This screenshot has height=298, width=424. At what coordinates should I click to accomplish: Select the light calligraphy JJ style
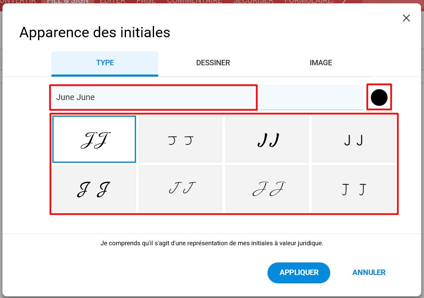(267, 189)
